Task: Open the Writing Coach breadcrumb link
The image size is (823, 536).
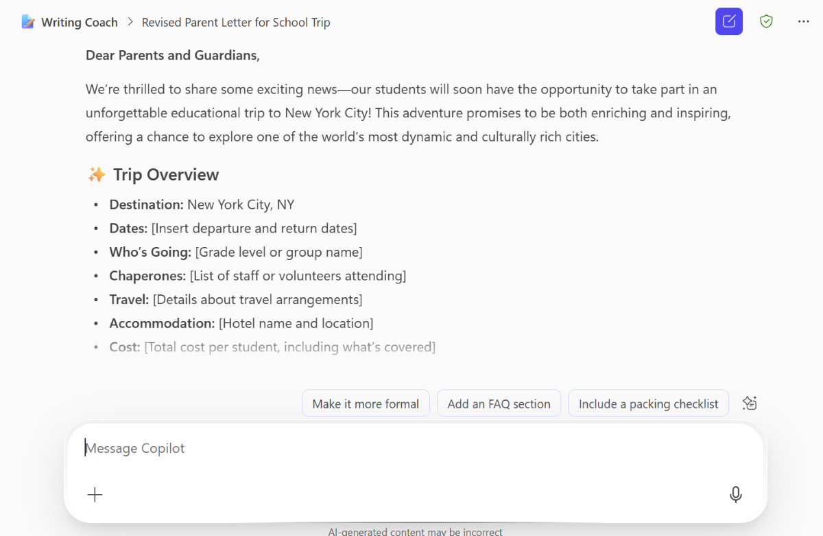Action: click(79, 21)
